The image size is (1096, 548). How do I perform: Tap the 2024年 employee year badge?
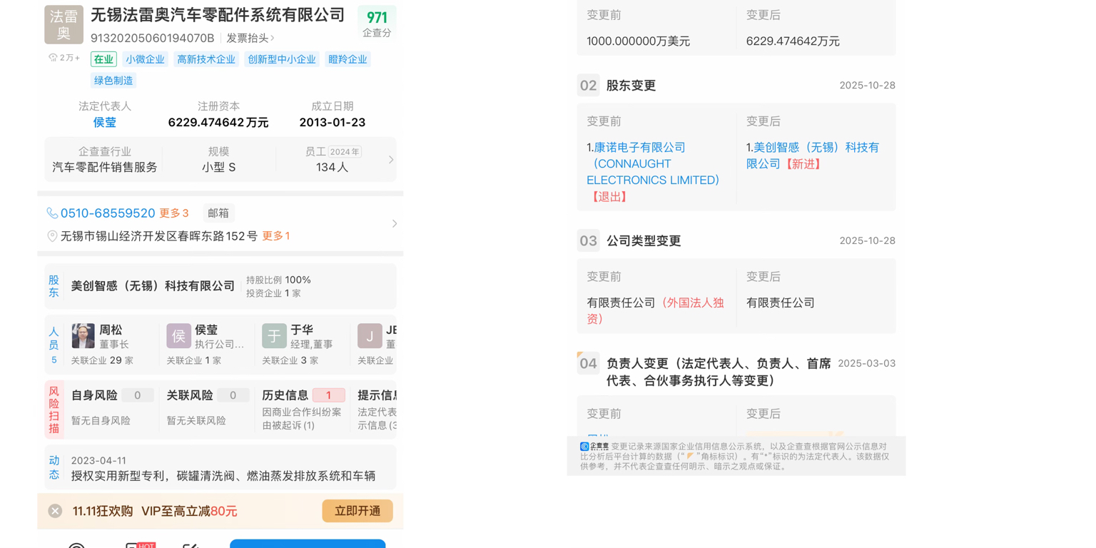tap(345, 152)
